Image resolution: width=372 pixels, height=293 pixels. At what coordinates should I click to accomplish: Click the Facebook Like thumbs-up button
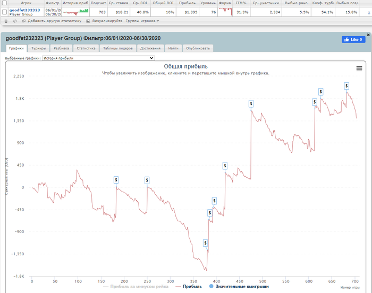coord(353,40)
